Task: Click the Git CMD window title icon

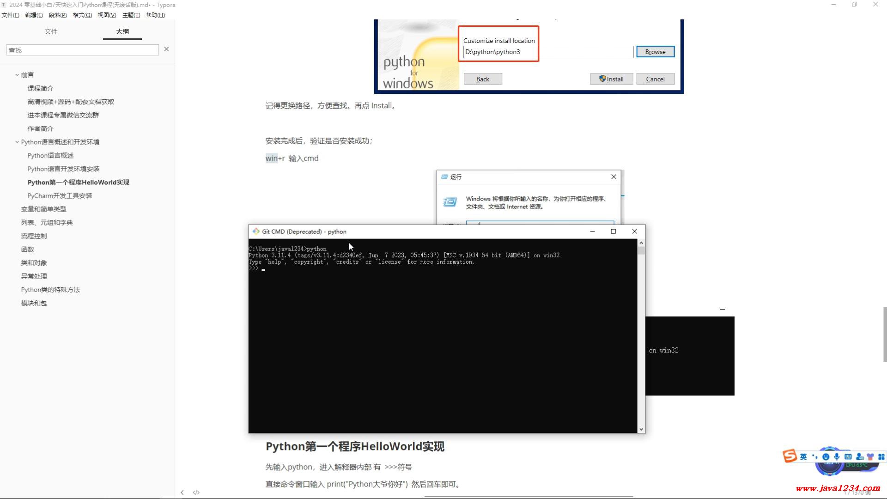Action: point(255,231)
